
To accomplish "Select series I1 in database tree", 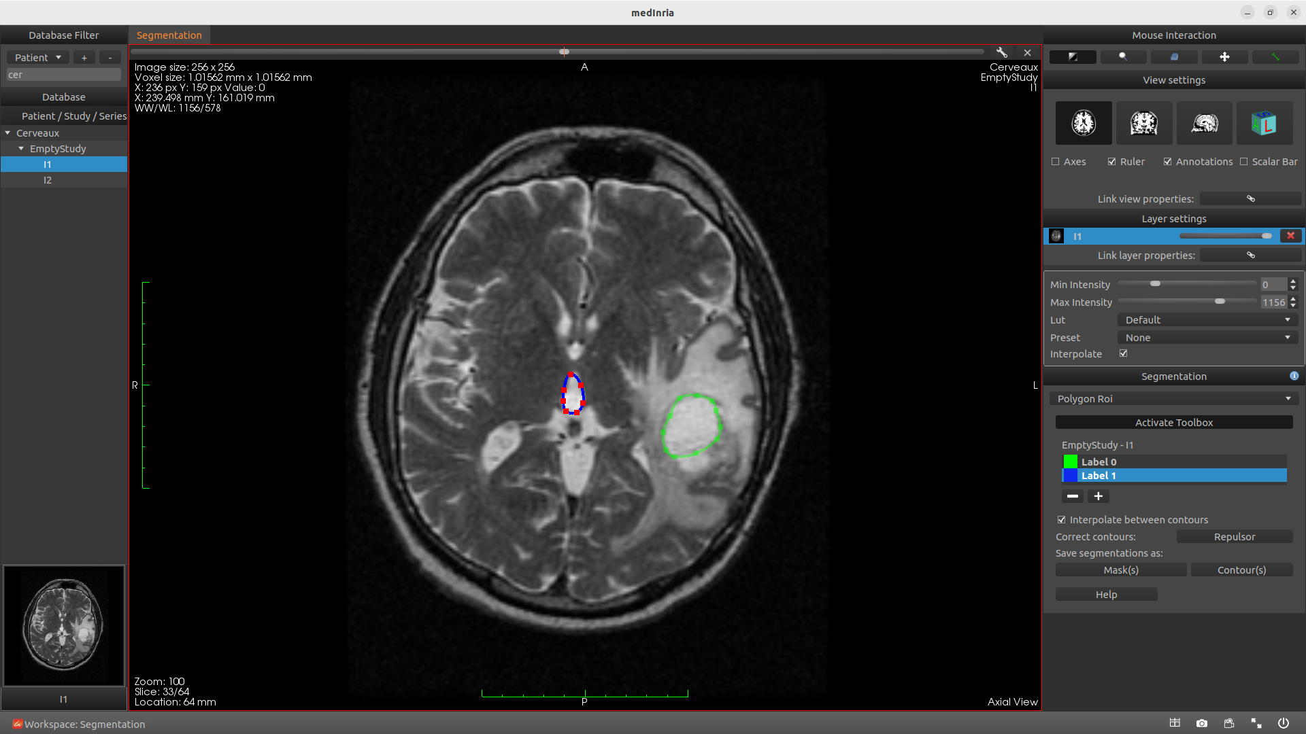I will click(x=64, y=164).
